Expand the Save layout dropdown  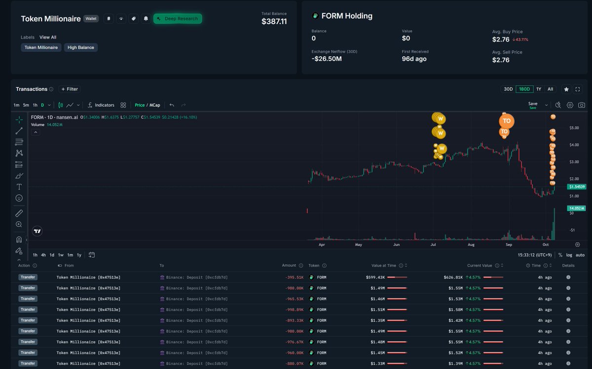coord(547,105)
